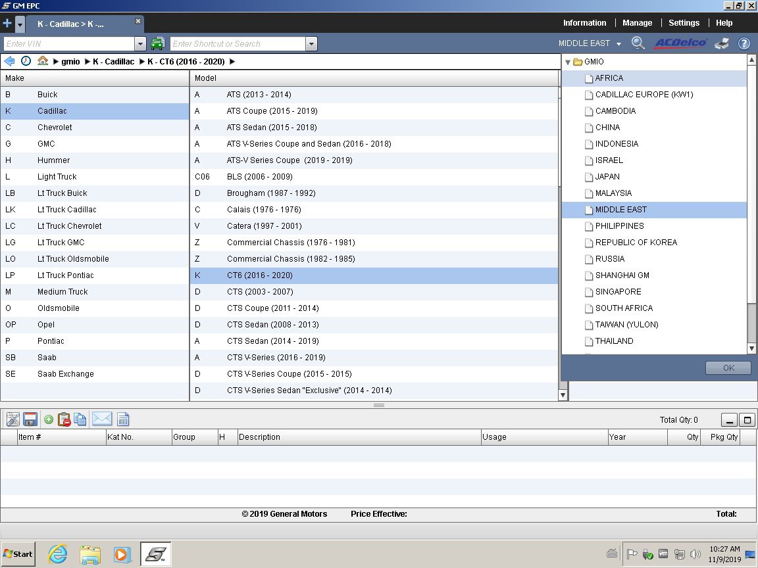The height and width of the screenshot is (568, 758).
Task: Open the Enter VIN dropdown arrow
Action: [140, 44]
